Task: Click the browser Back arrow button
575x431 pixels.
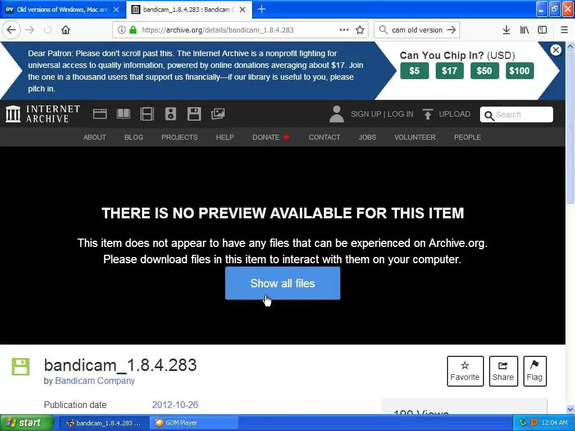Action: point(11,30)
